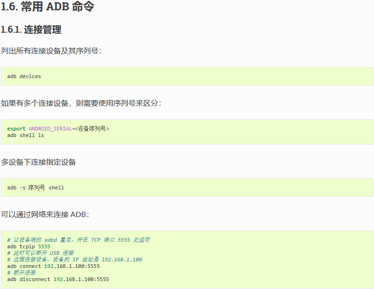Click the comment mentioning IP 地址是 192.168.1.100
This screenshot has width=374, height=289.
point(75,260)
